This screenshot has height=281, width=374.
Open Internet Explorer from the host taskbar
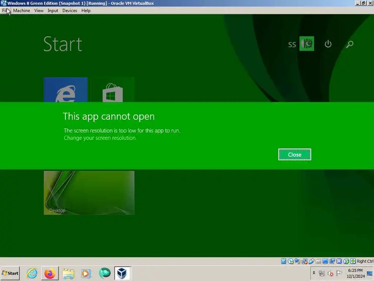[x=32, y=273]
